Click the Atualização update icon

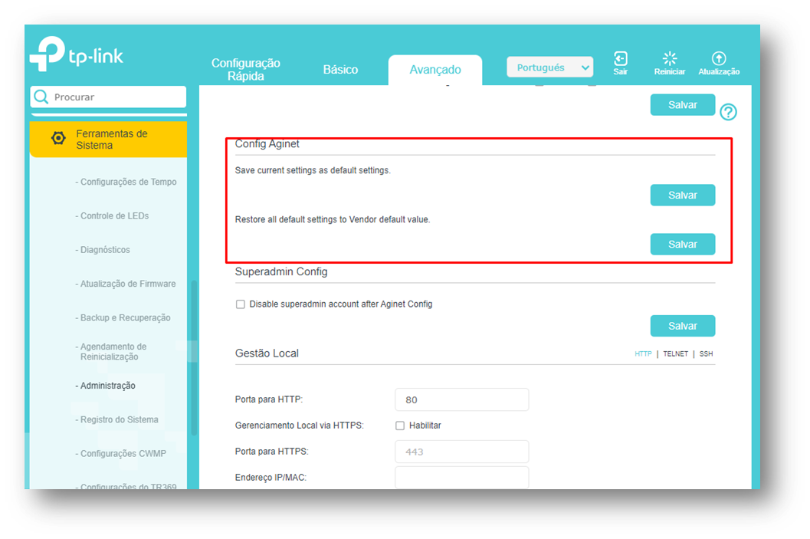point(718,60)
